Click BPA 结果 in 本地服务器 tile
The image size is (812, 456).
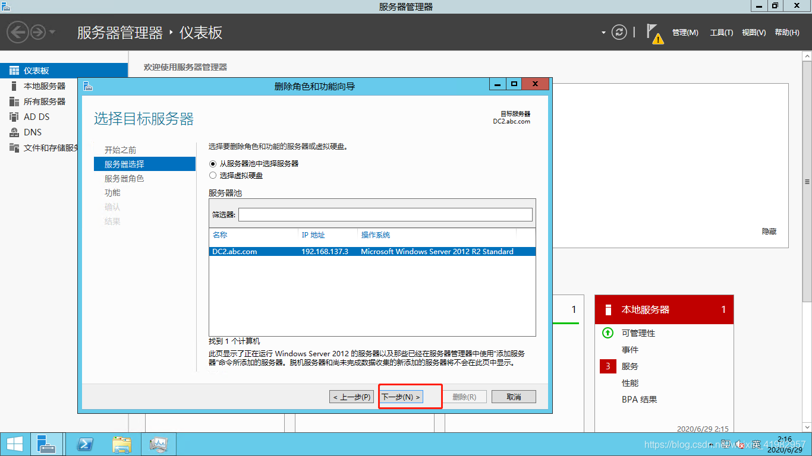639,400
